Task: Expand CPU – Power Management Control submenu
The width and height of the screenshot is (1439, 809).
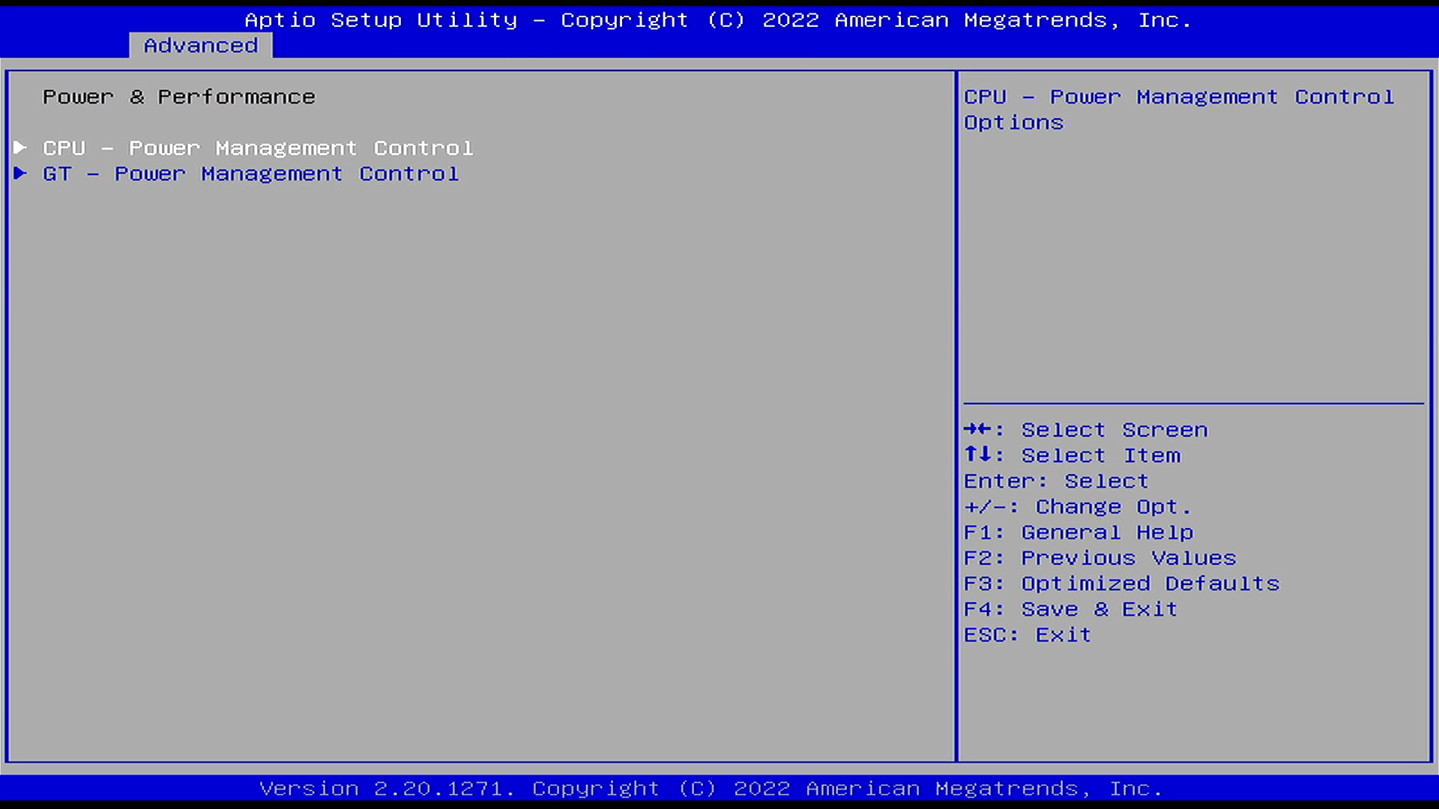Action: tap(257, 147)
